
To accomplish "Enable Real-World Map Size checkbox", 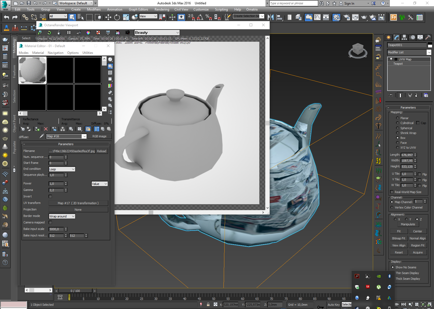I will (392, 192).
